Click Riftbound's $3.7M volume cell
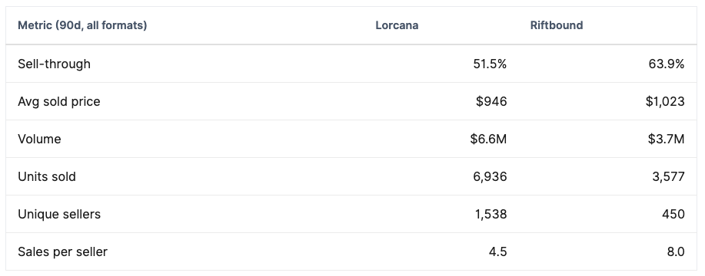Image resolution: width=705 pixels, height=276 pixels. coord(667,140)
